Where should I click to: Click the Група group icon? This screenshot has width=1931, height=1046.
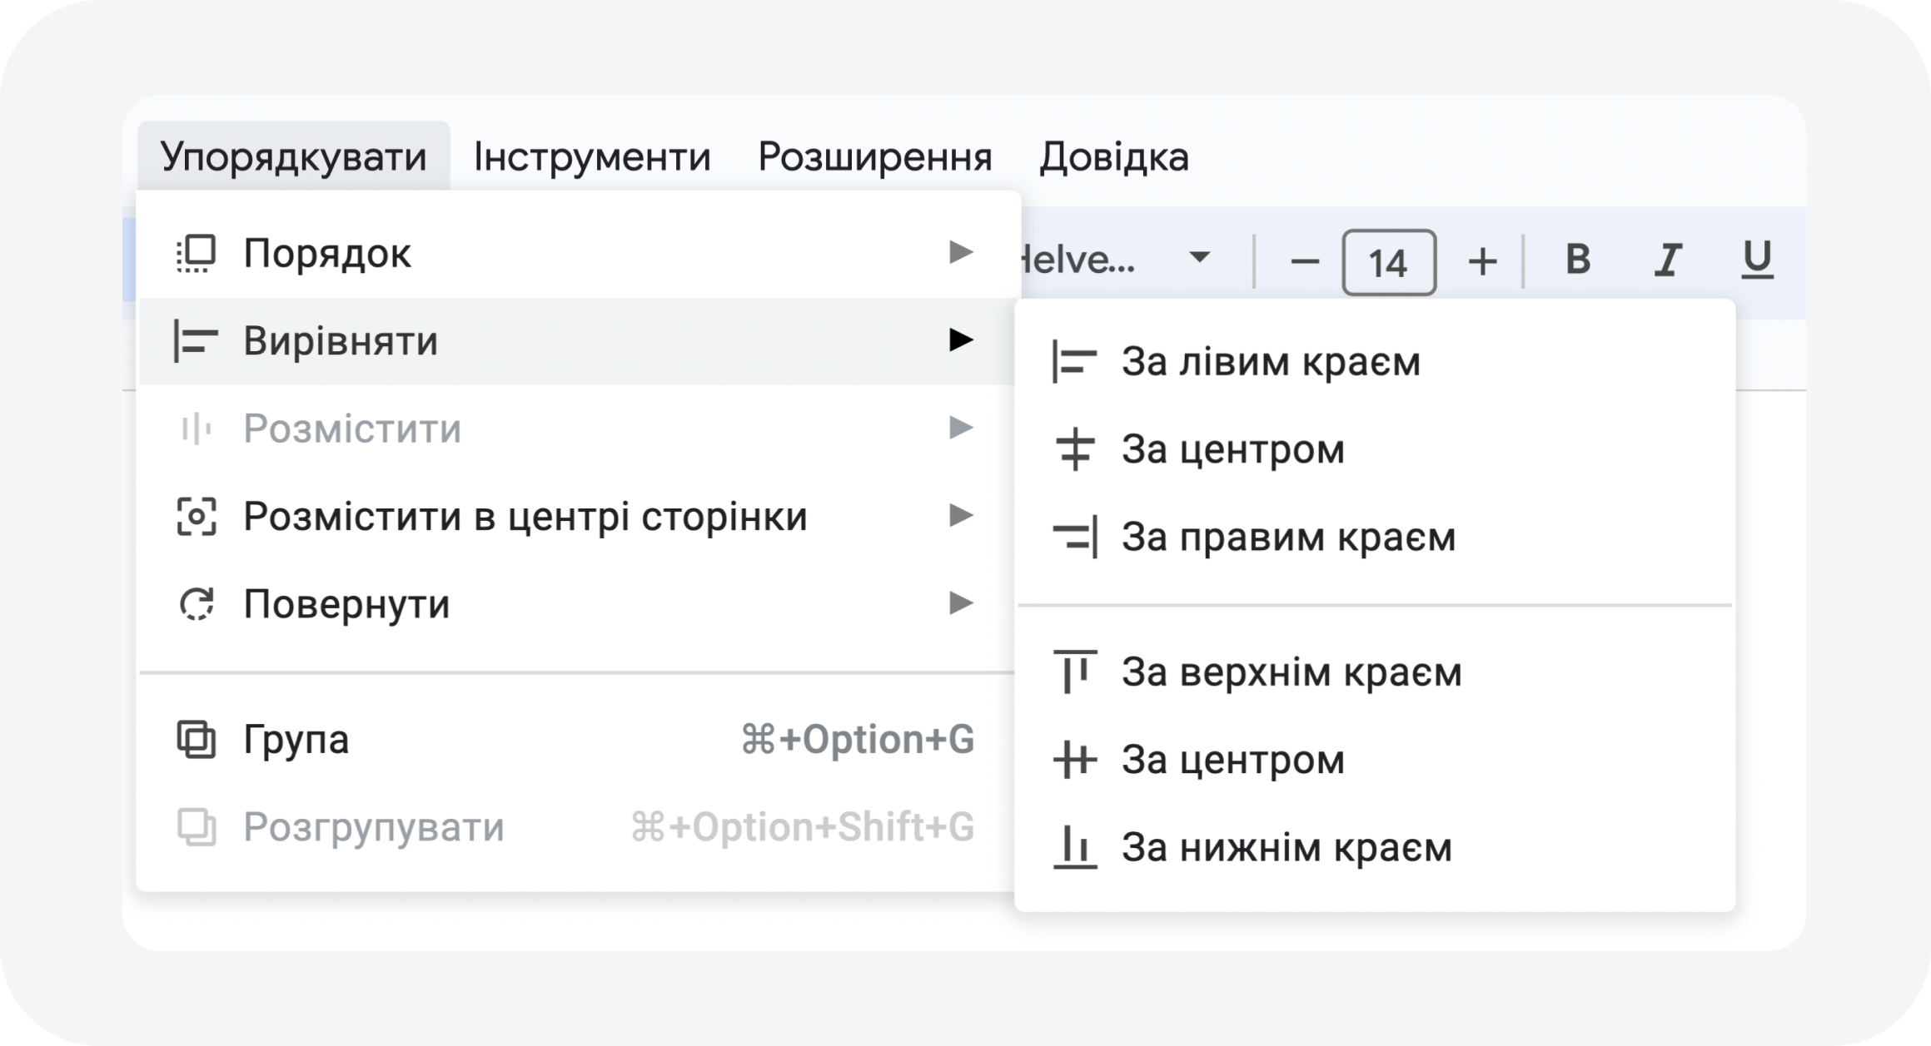click(x=197, y=739)
